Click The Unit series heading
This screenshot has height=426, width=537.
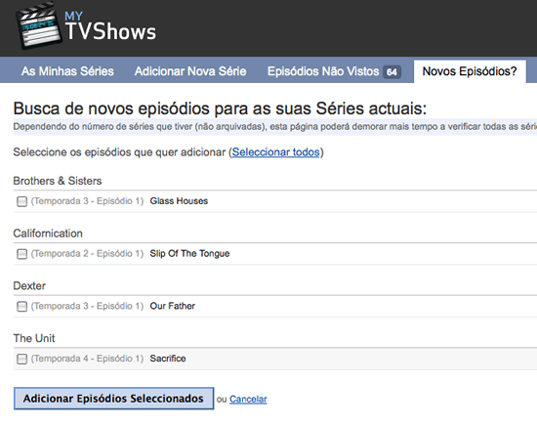(34, 338)
